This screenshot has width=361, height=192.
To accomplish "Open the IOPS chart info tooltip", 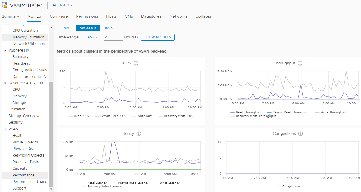I will (x=136, y=63).
